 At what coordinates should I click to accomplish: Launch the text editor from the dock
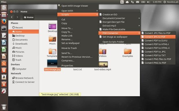[x=4, y=35]
